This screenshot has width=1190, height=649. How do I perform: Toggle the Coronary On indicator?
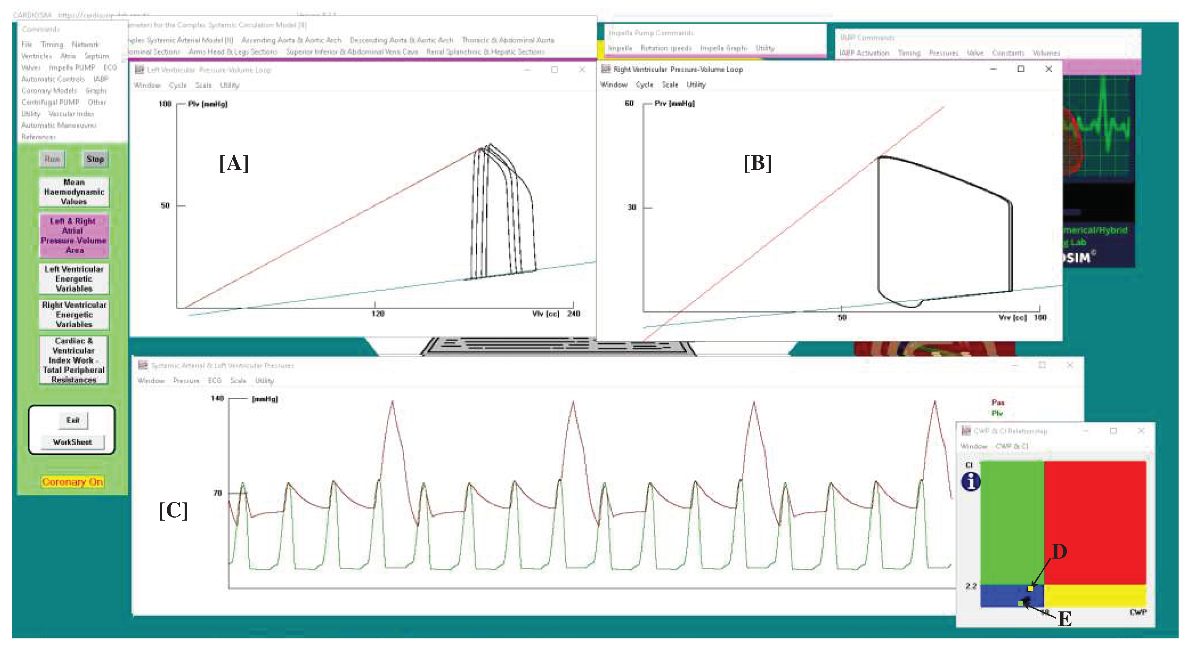pyautogui.click(x=73, y=482)
